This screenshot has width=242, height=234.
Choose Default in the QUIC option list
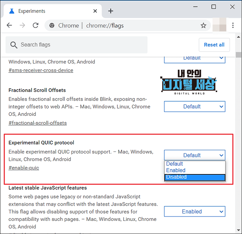tap(195, 164)
